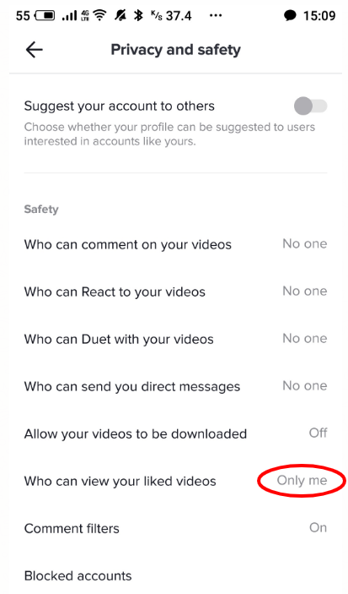Tap the back arrow icon

pyautogui.click(x=34, y=50)
